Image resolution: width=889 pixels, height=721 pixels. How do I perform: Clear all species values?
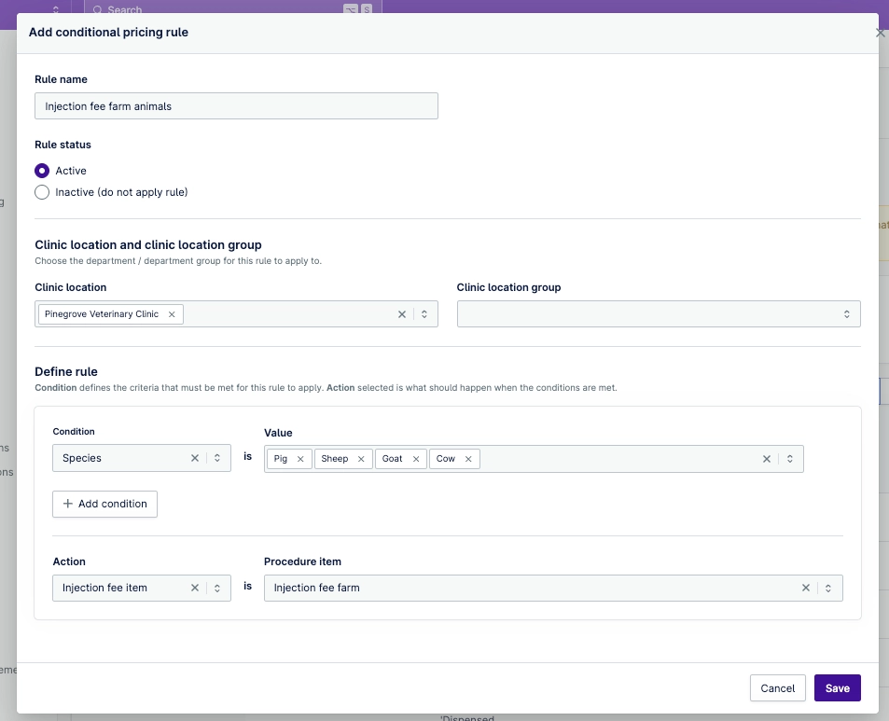767,459
